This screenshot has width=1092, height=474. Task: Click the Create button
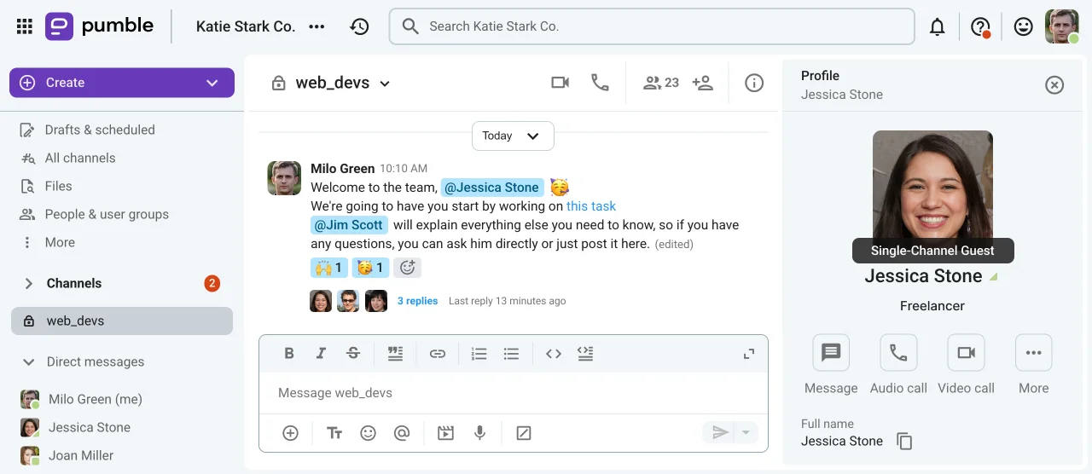(122, 83)
